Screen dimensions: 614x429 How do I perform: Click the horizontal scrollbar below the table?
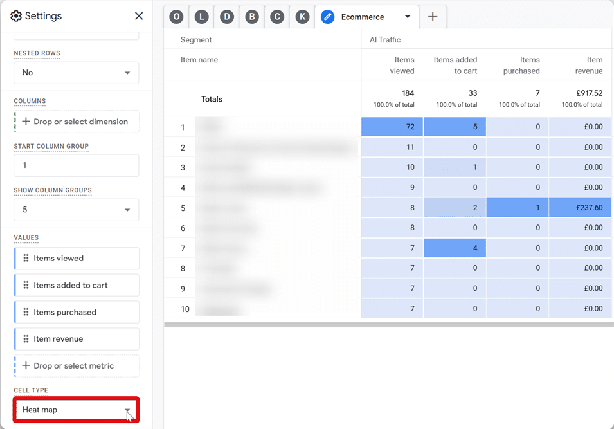pyautogui.click(x=389, y=325)
